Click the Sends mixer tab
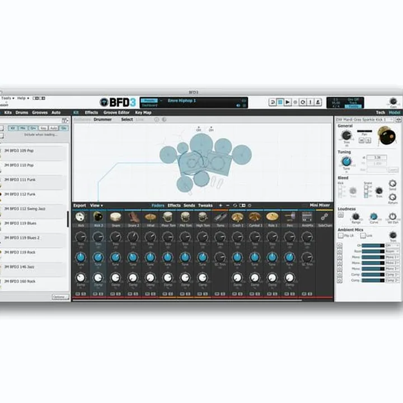Viewport: 403px width, 403px height. pyautogui.click(x=189, y=205)
